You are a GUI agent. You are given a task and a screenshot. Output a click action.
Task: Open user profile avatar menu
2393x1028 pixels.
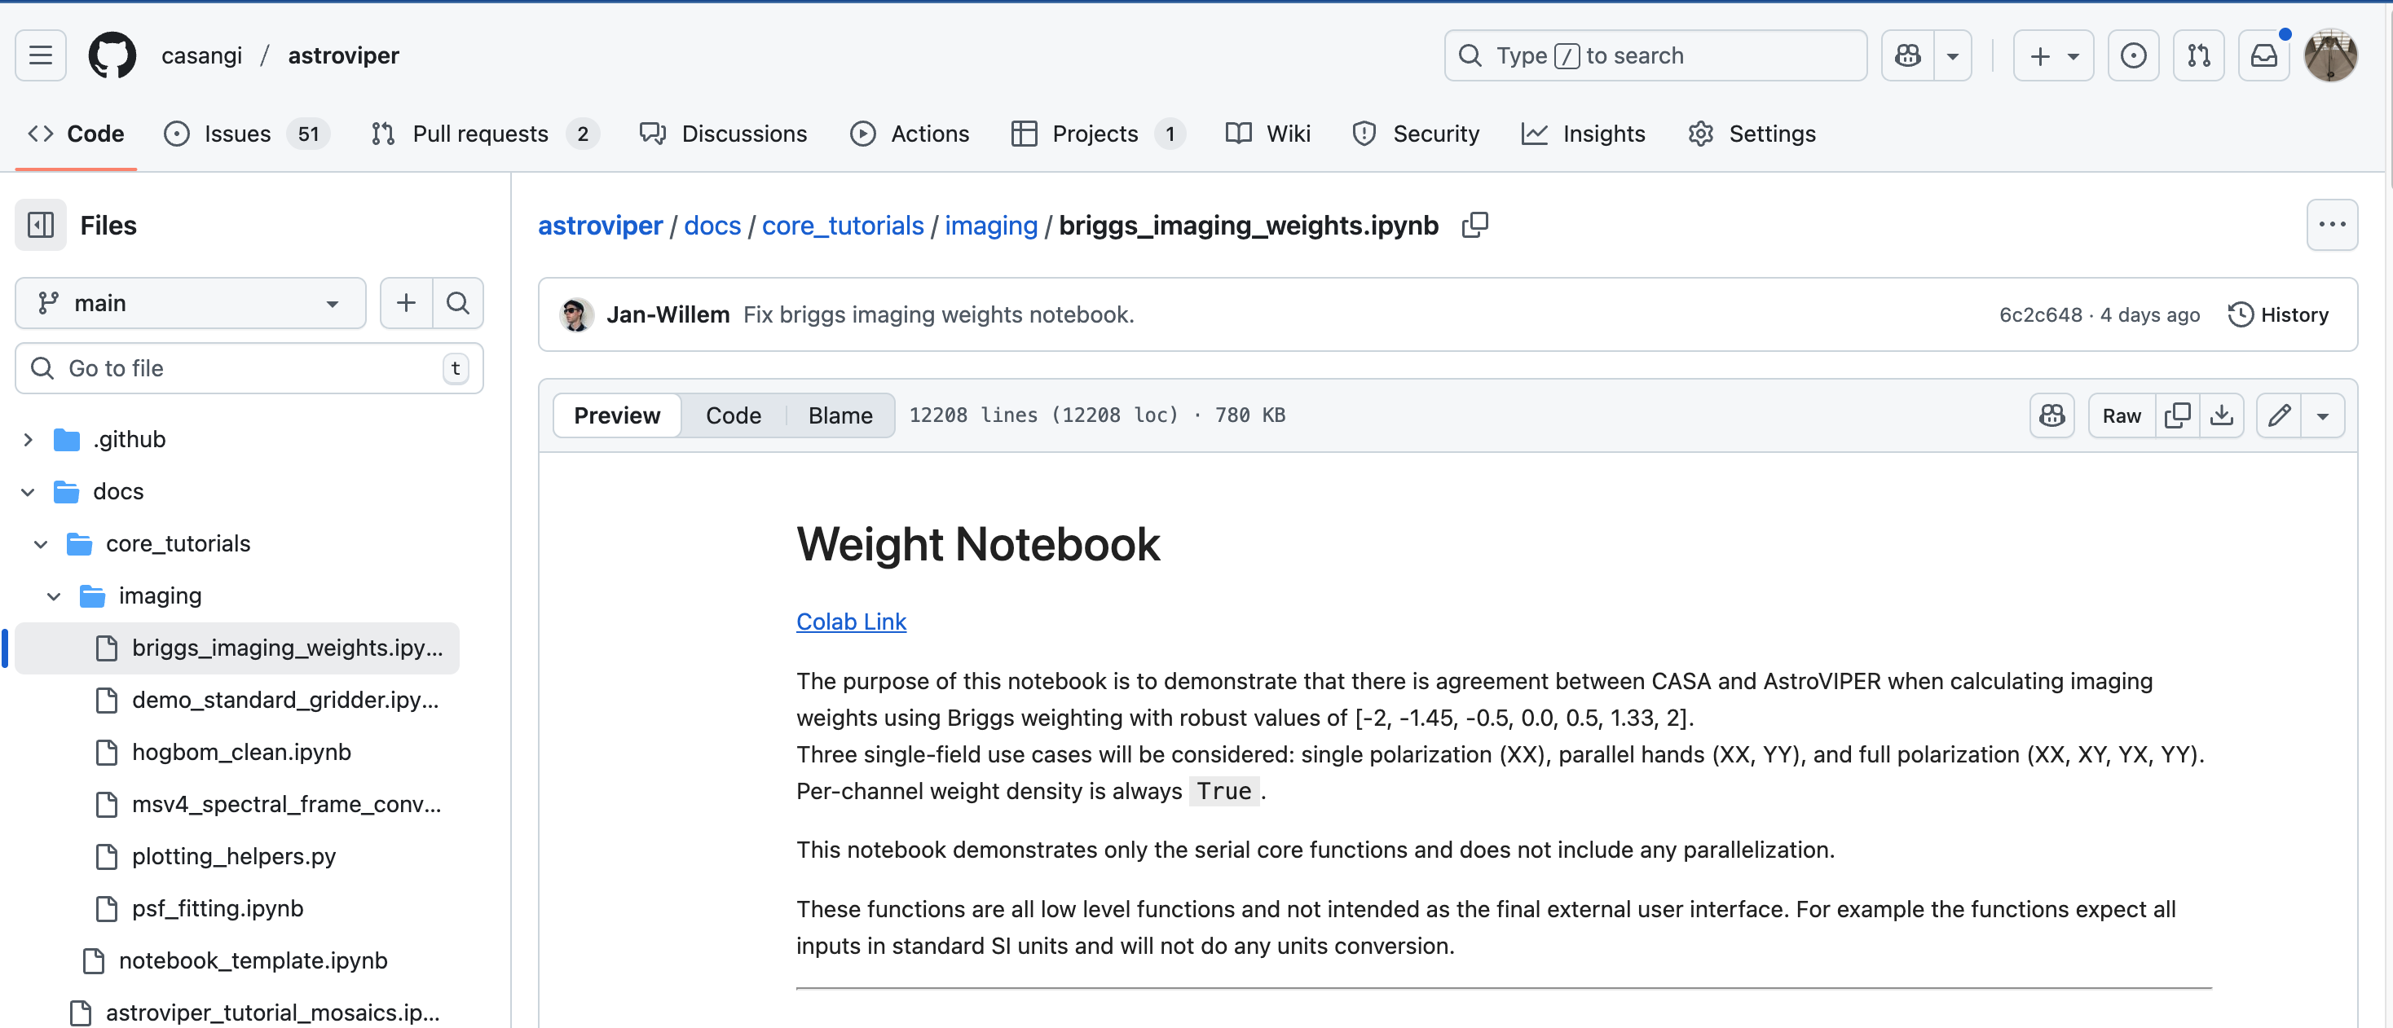tap(2329, 55)
